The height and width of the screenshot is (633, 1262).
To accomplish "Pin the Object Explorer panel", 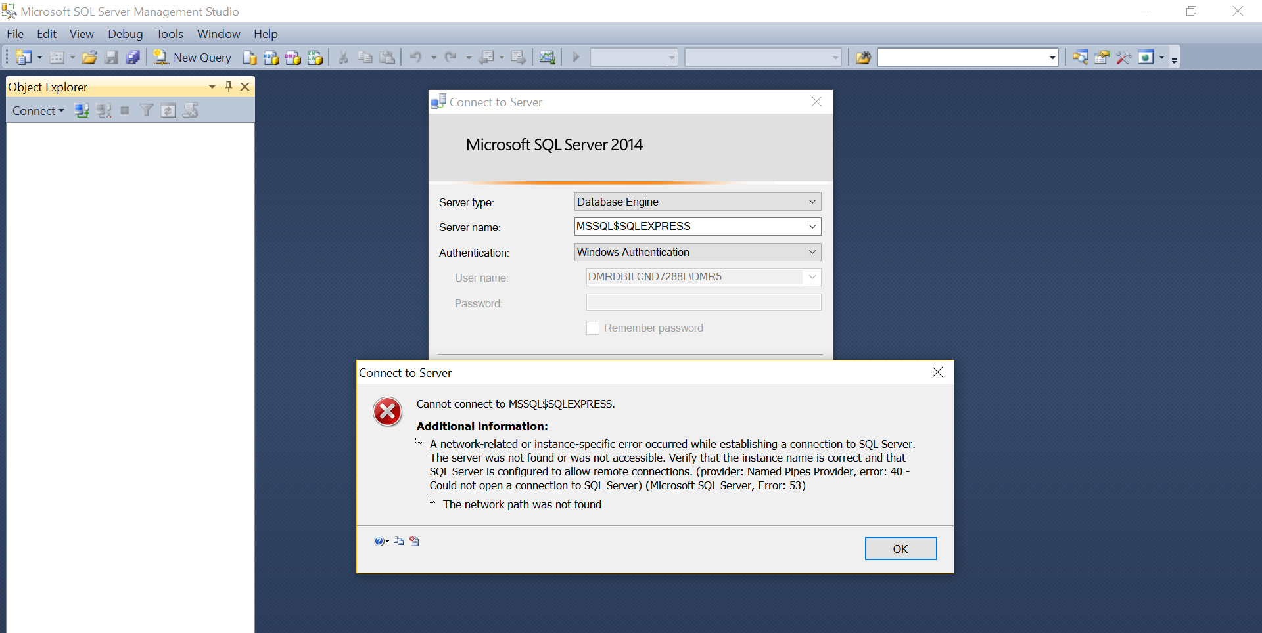I will pyautogui.click(x=229, y=87).
